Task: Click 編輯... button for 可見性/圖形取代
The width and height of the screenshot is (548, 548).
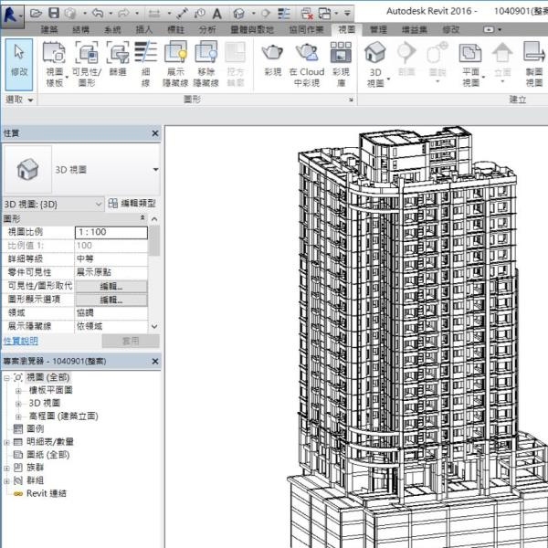Action: click(x=111, y=286)
